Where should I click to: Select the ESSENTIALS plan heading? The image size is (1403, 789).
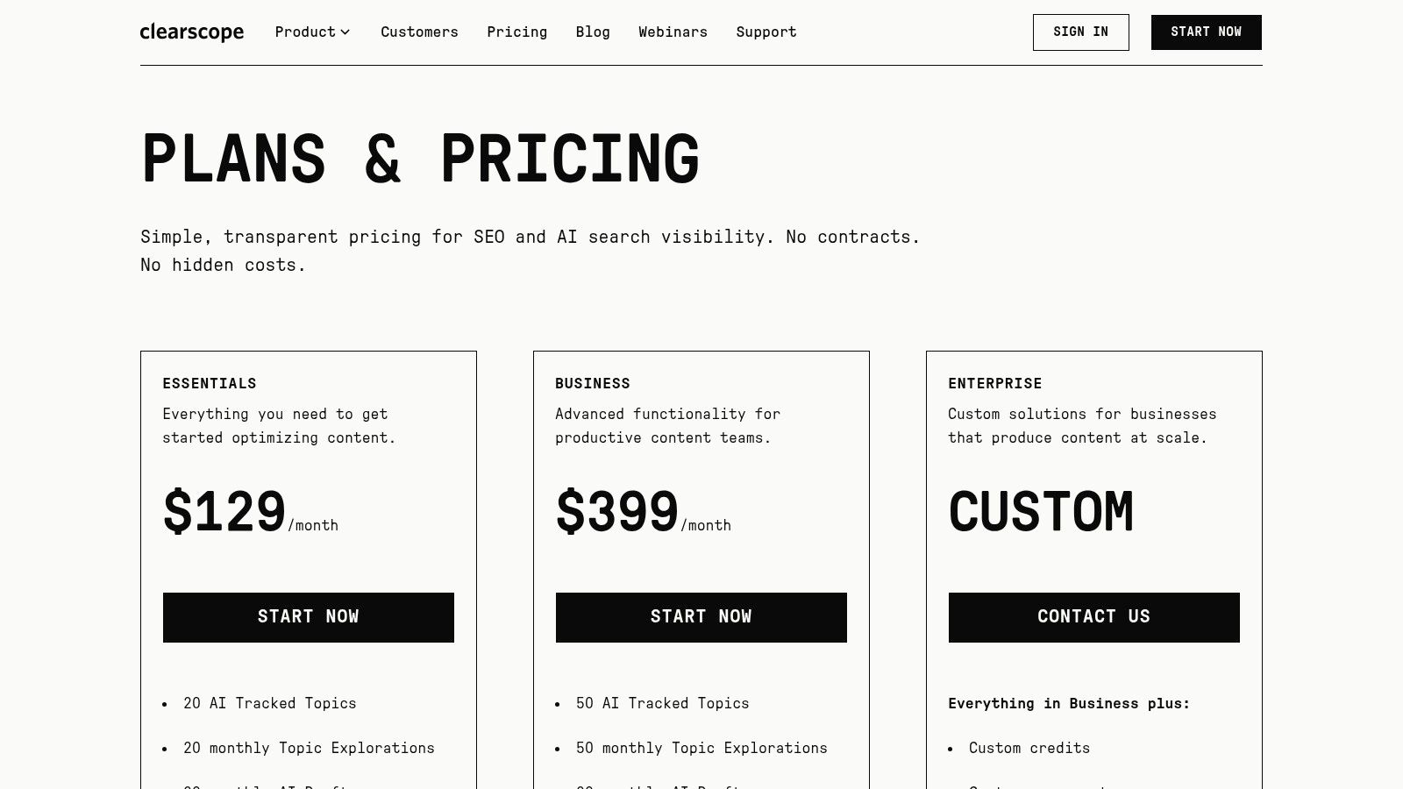point(210,383)
